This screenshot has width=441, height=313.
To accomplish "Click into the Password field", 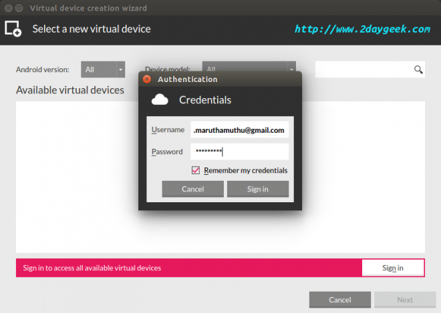I will point(239,151).
